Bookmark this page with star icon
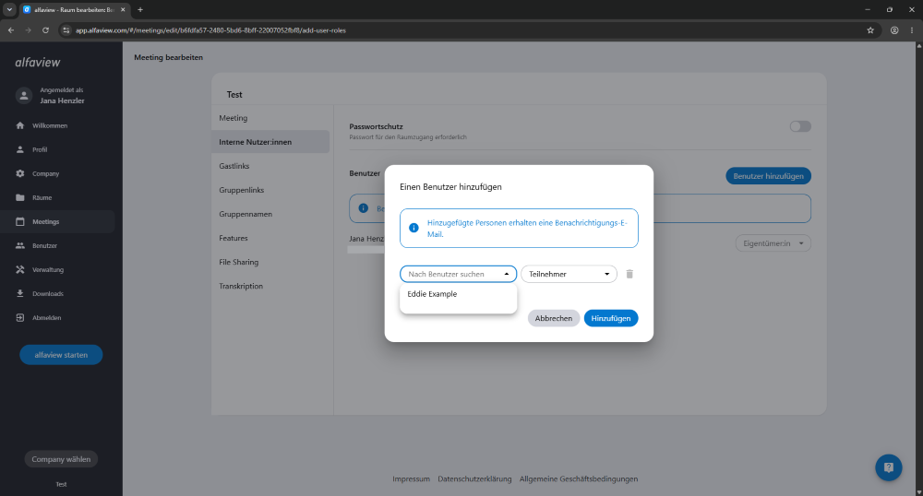 pyautogui.click(x=870, y=30)
